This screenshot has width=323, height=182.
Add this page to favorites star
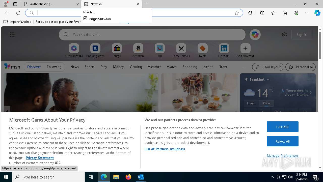tap(237, 13)
